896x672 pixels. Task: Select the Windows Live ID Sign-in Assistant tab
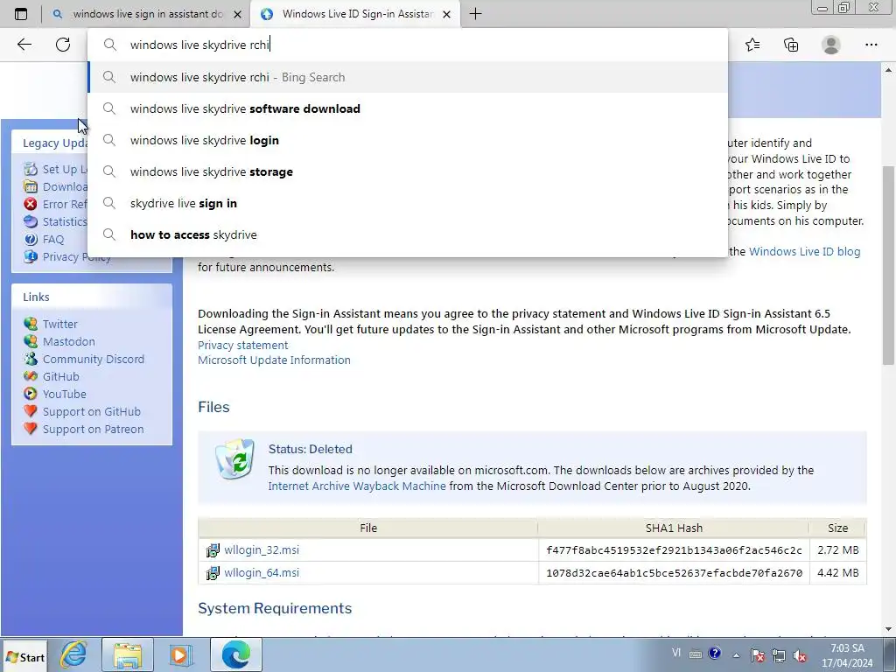click(357, 14)
